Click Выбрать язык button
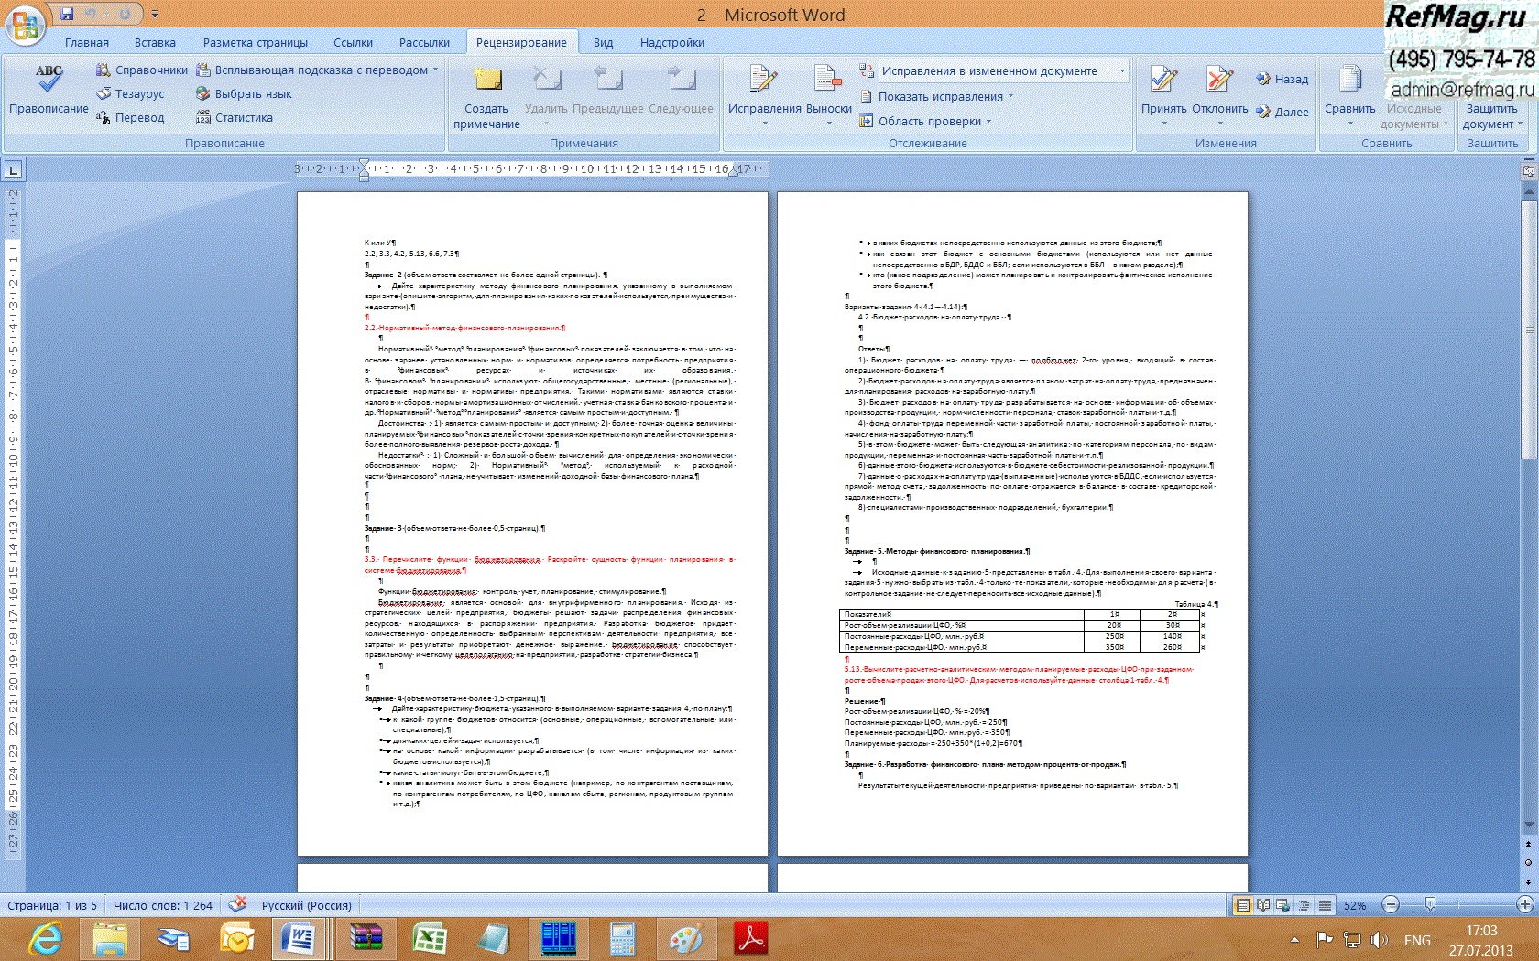1539x961 pixels. click(x=244, y=93)
